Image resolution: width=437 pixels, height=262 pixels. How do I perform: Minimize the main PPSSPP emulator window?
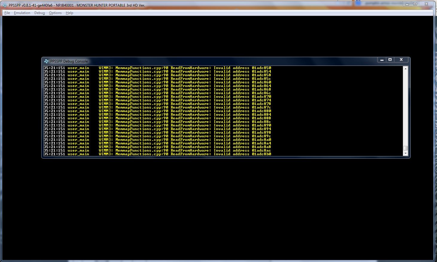click(407, 4)
